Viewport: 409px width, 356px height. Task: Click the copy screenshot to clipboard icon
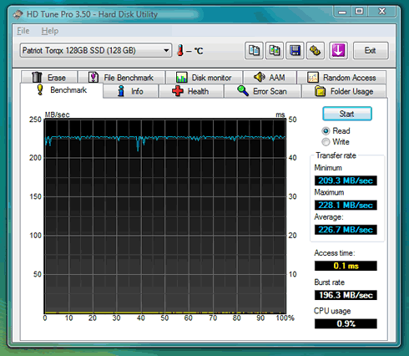click(275, 51)
